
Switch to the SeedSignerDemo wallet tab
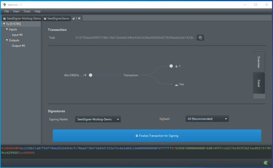[57, 18]
